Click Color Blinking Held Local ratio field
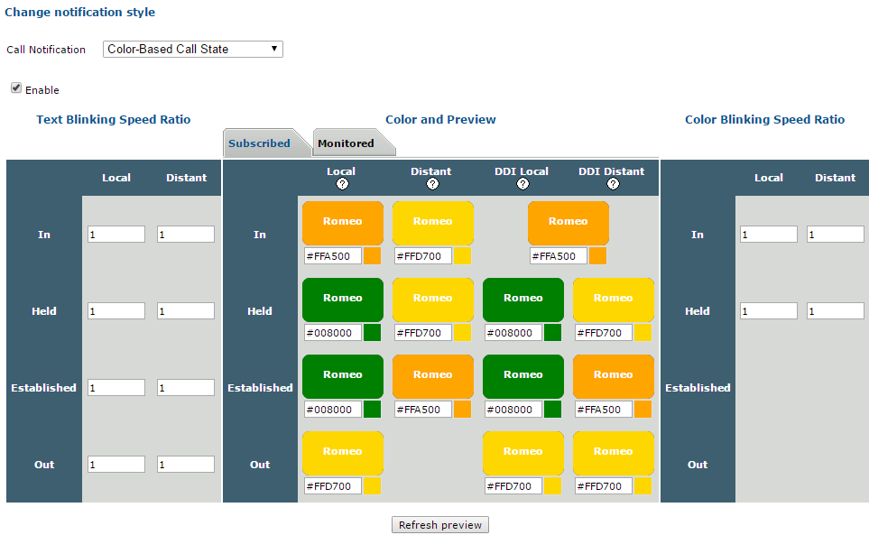The height and width of the screenshot is (535, 869). (769, 310)
